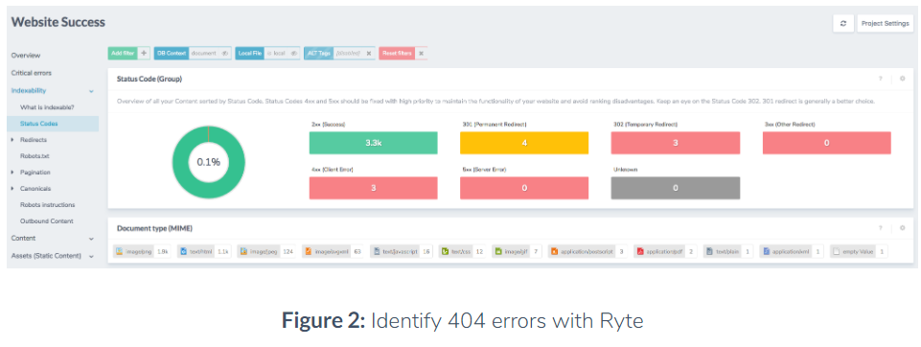Click the image/png file type icon

(119, 251)
